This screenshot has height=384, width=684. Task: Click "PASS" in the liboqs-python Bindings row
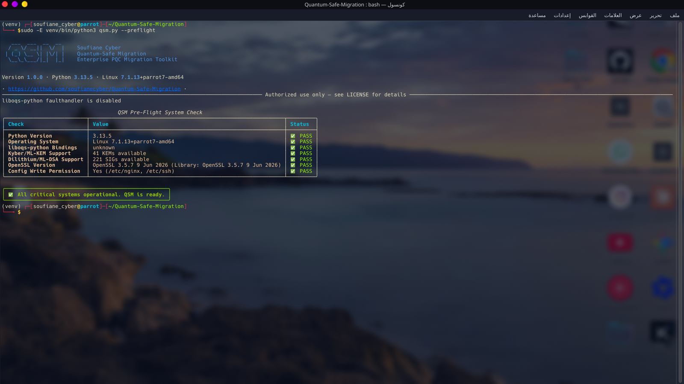pyautogui.click(x=306, y=148)
